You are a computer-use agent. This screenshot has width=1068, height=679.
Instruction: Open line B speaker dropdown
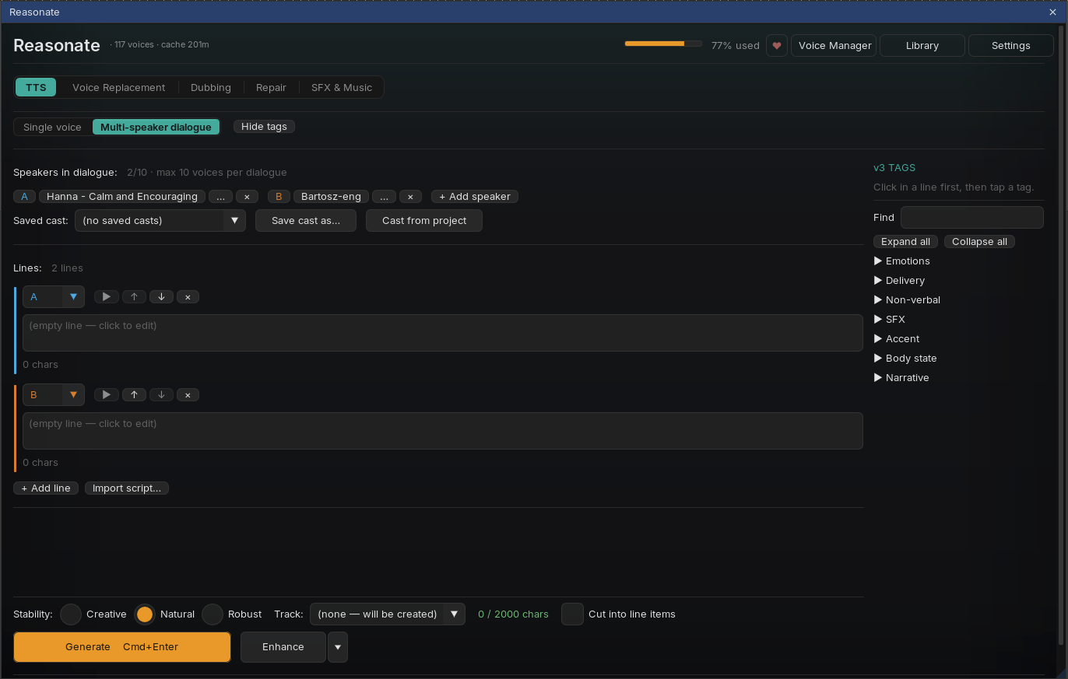pyautogui.click(x=54, y=395)
